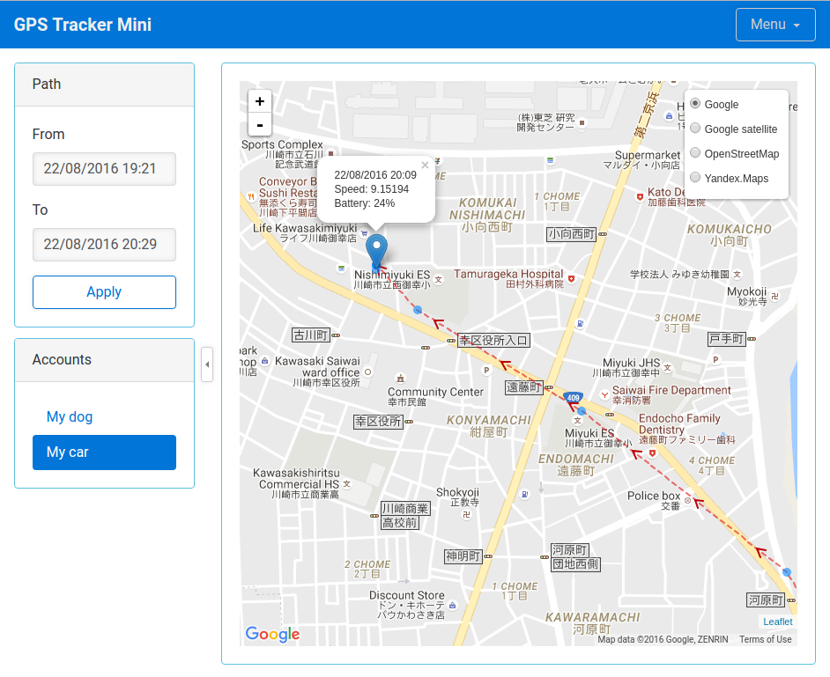
Task: Click 東芝 研究開発センター map icon
Action: [x=582, y=122]
